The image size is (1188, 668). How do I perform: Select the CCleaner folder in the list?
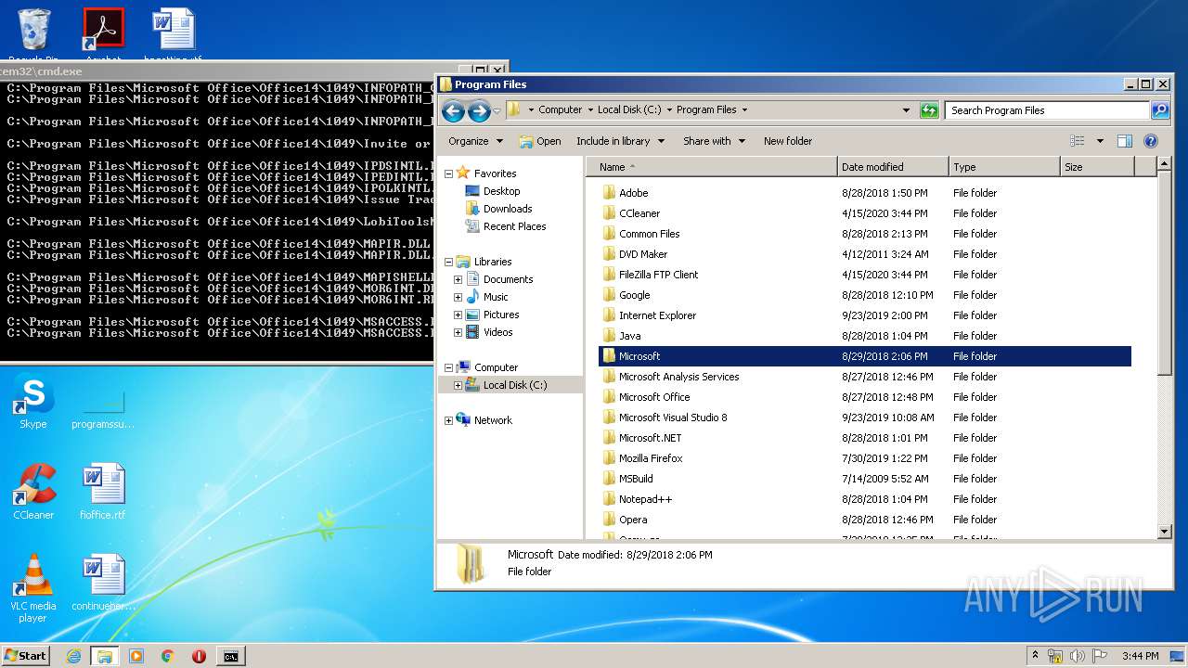click(x=639, y=213)
